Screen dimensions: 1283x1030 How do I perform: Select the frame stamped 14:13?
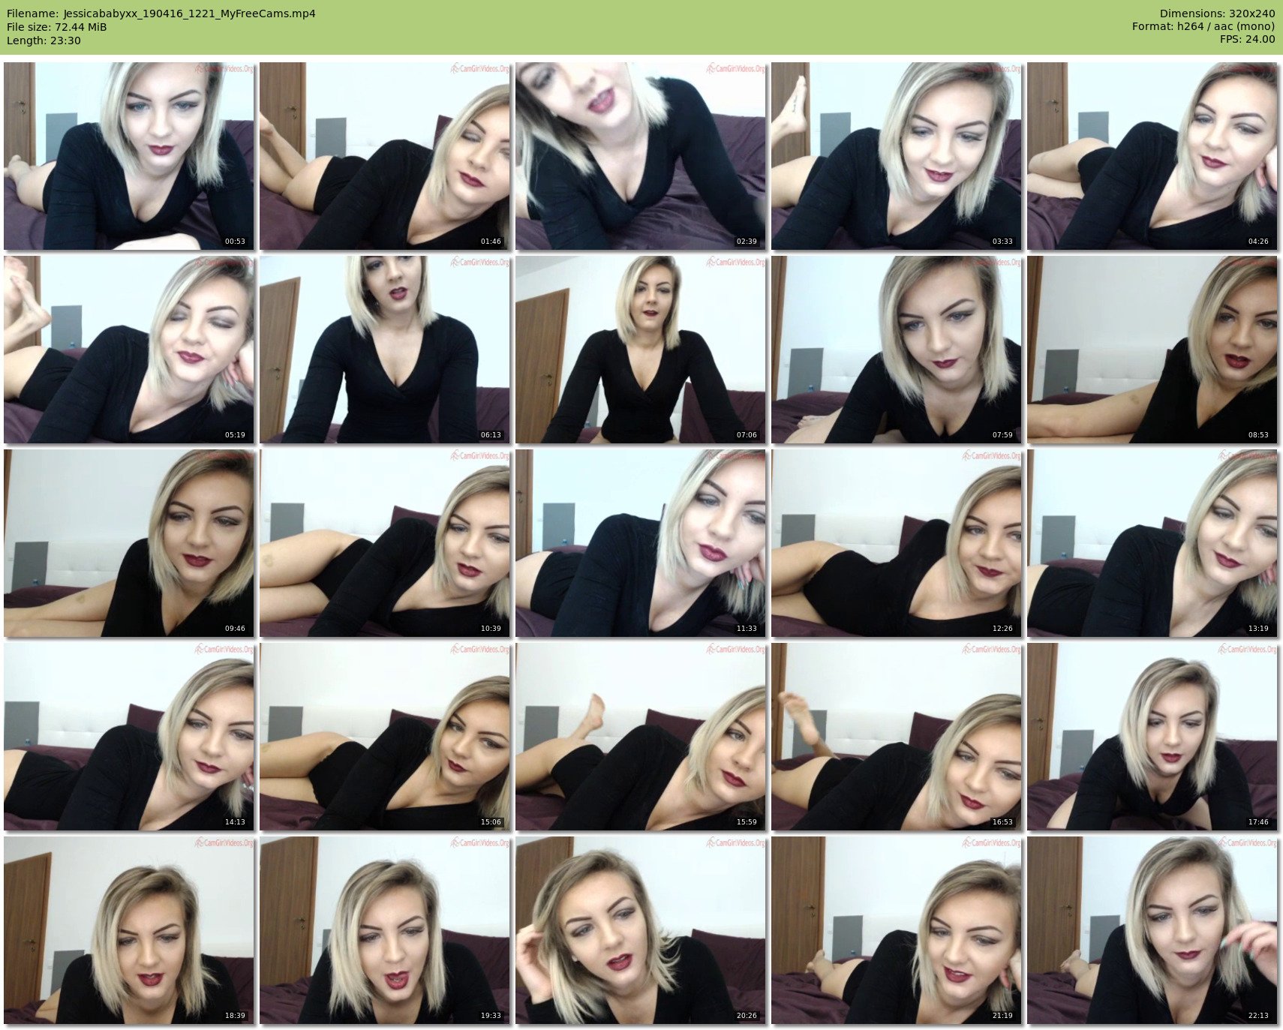129,737
